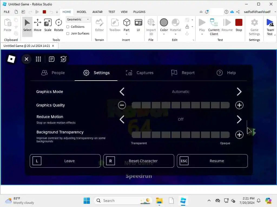
Task: Increase Background Transparency with plus button
Action: [239, 135]
